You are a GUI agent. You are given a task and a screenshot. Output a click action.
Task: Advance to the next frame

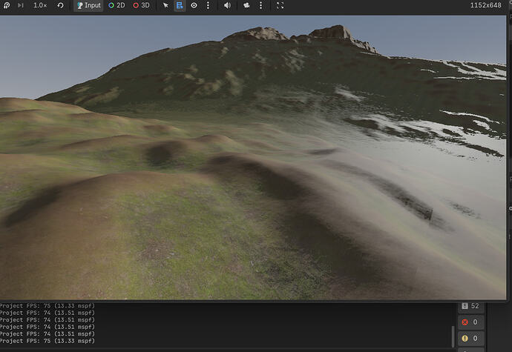coord(20,5)
